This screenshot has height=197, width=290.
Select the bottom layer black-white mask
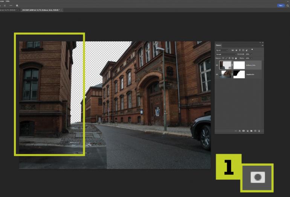(x=239, y=74)
